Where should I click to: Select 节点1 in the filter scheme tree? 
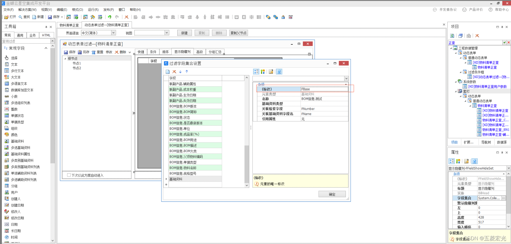tap(77, 63)
